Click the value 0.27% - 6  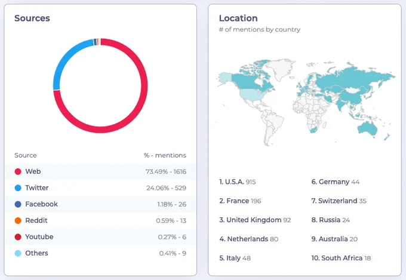tap(172, 237)
